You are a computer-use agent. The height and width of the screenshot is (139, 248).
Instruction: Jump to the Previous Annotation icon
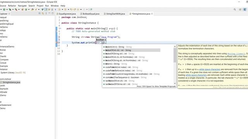click(x=65, y=9)
